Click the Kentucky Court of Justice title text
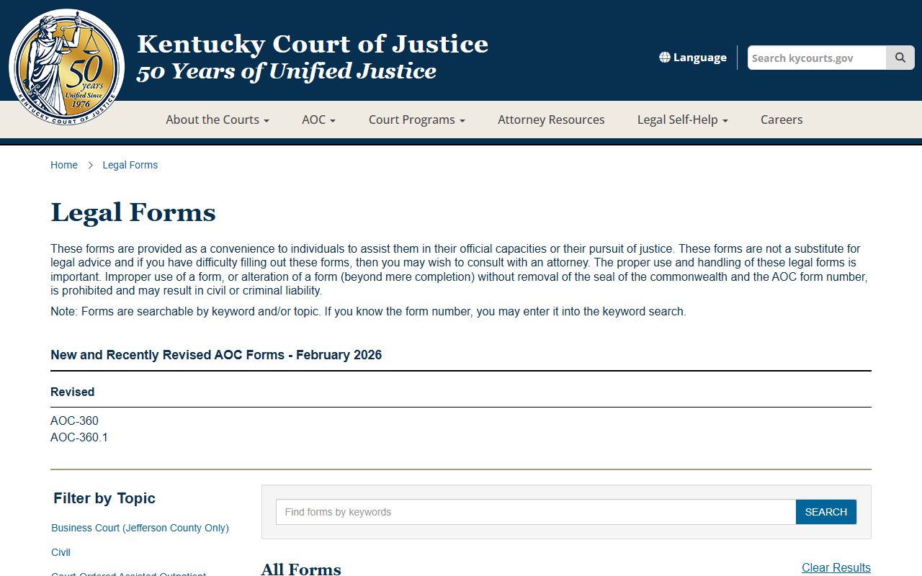The width and height of the screenshot is (922, 576). pyautogui.click(x=313, y=44)
